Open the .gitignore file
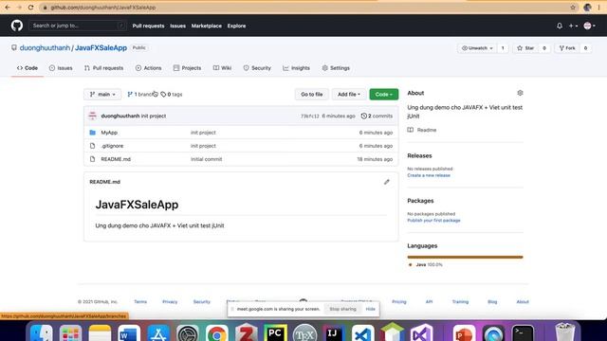Image resolution: width=607 pixels, height=341 pixels. click(112, 146)
